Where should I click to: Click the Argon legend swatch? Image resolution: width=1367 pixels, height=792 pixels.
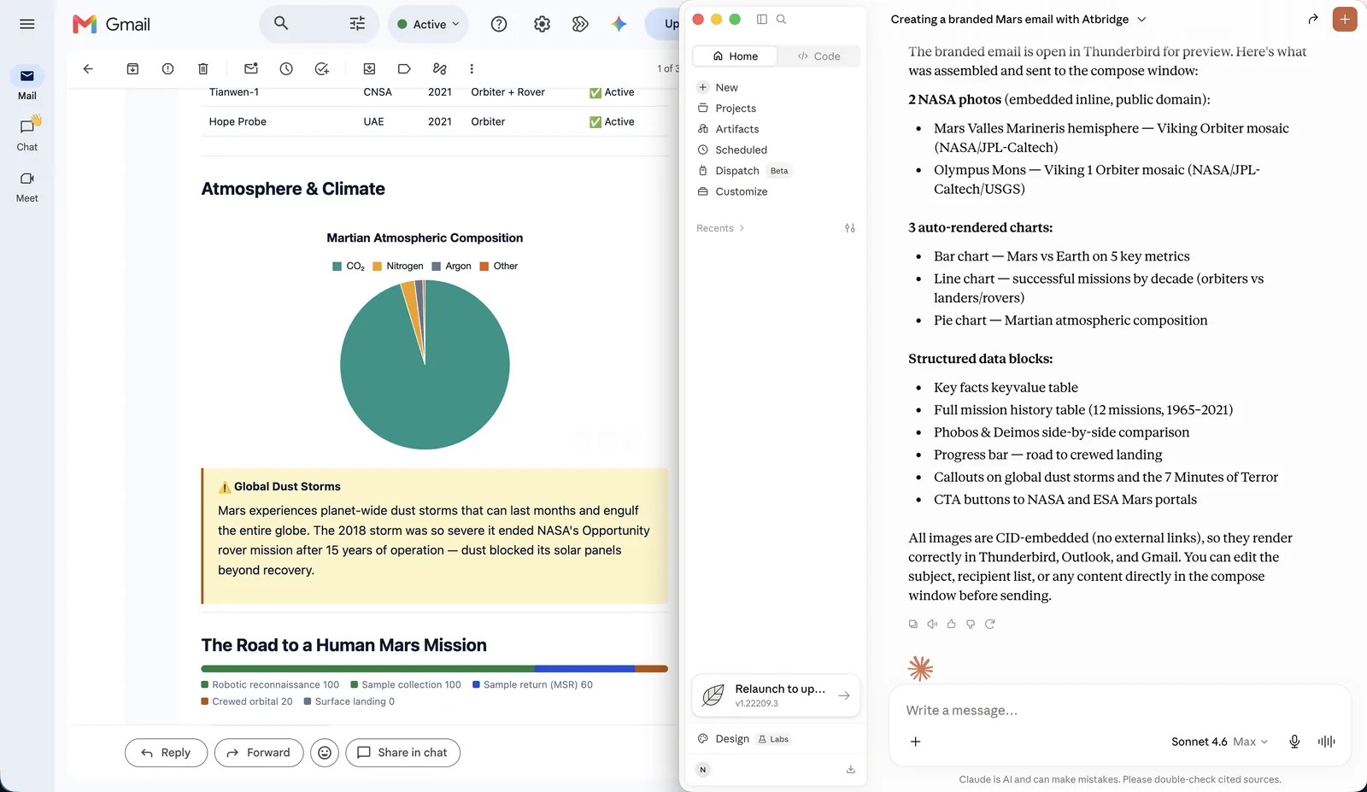point(436,267)
